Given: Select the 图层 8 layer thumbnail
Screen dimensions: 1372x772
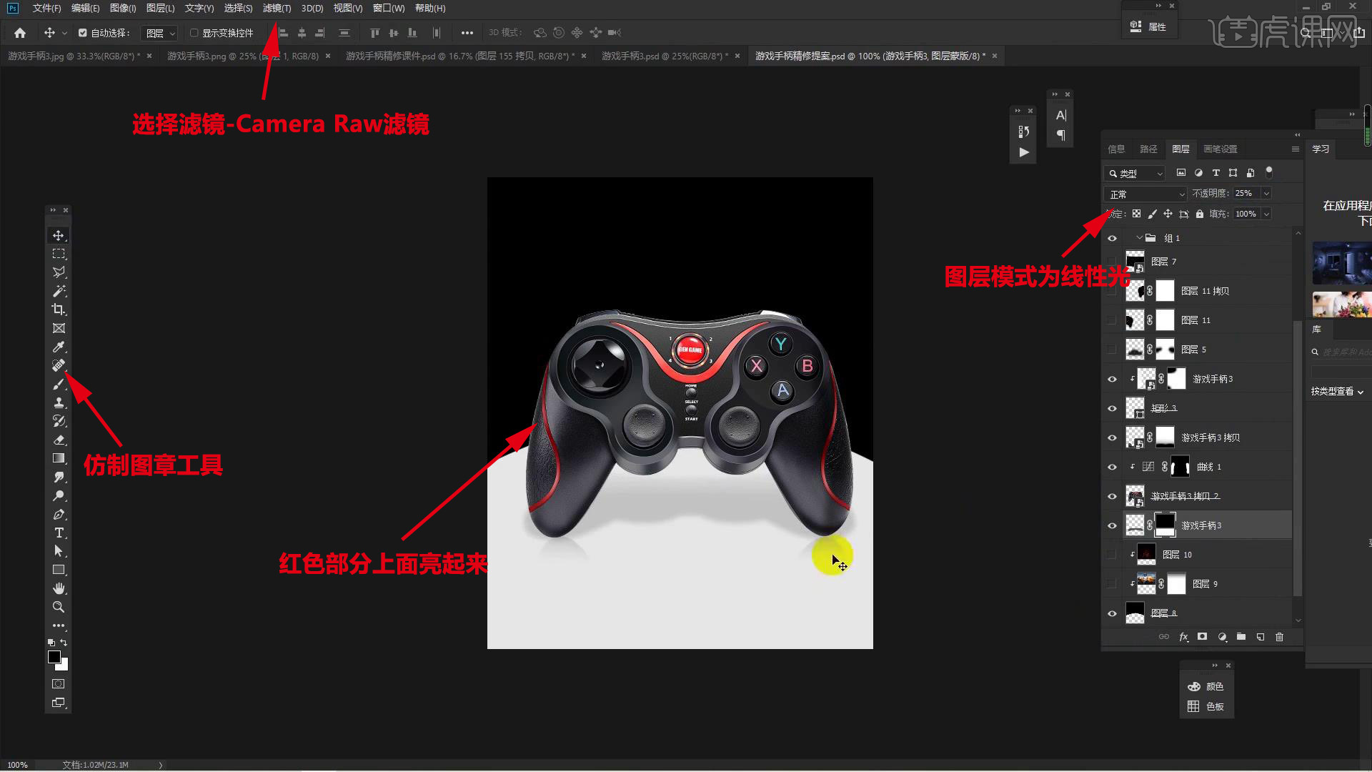Looking at the screenshot, I should (x=1135, y=613).
